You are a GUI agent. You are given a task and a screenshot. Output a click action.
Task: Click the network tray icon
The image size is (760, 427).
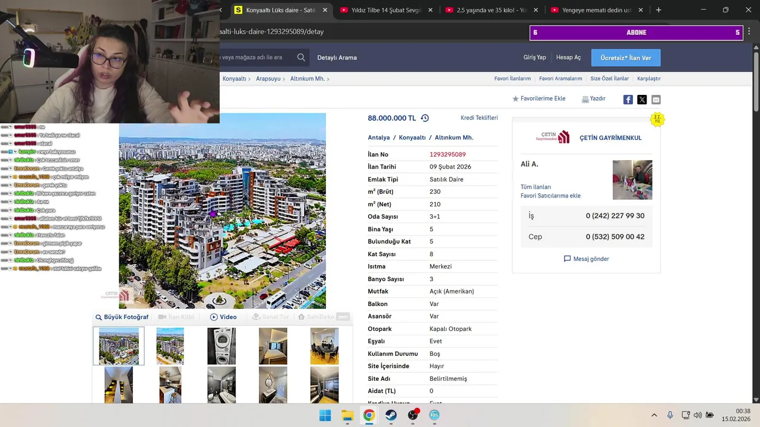click(x=685, y=415)
